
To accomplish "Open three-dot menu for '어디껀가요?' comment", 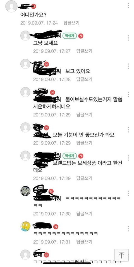I will pyautogui.click(x=128, y=6).
